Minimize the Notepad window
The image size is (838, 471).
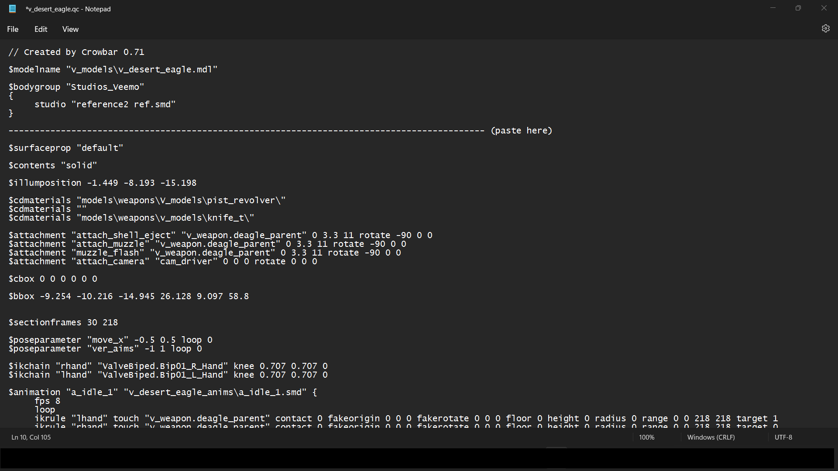coord(773,8)
